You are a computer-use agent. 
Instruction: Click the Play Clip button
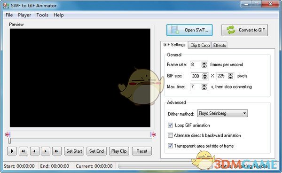pyautogui.click(x=119, y=151)
